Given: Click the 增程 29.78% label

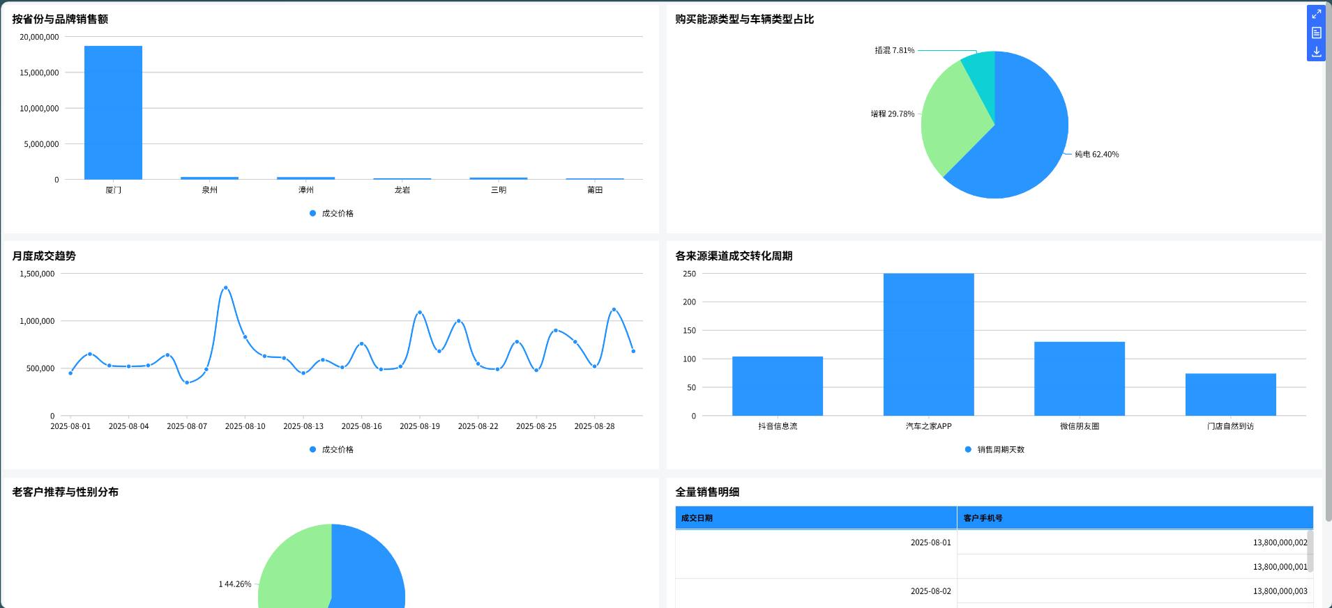Looking at the screenshot, I should 892,114.
